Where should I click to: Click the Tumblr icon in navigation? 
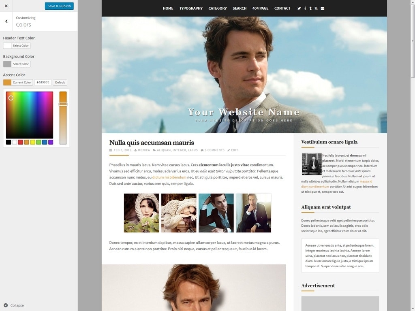pos(310,9)
